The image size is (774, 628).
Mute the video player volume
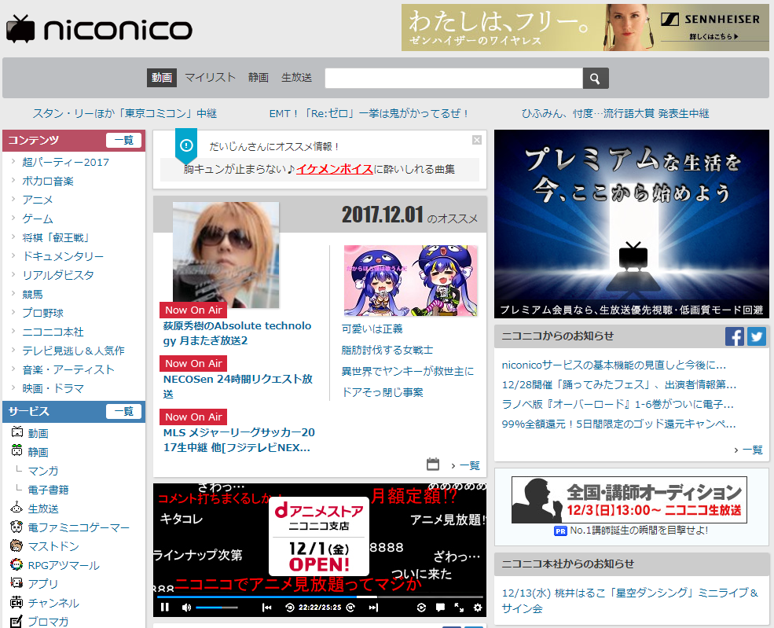[x=186, y=608]
